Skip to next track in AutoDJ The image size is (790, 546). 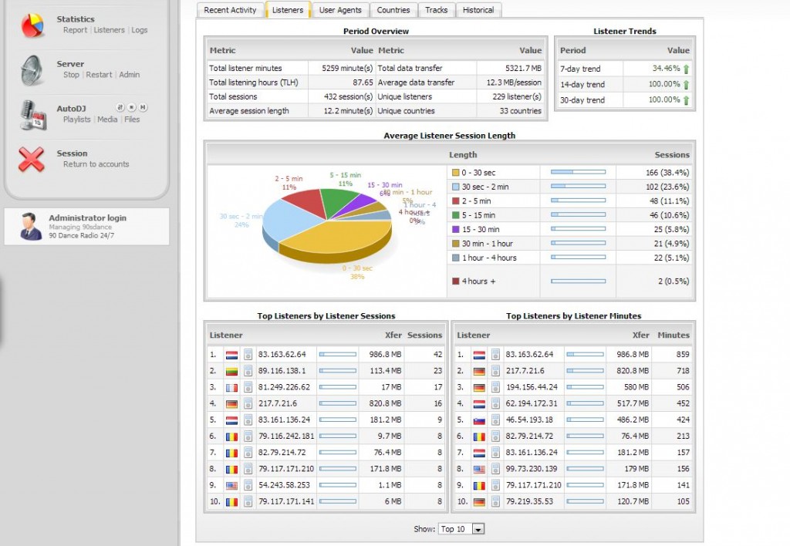(x=143, y=107)
